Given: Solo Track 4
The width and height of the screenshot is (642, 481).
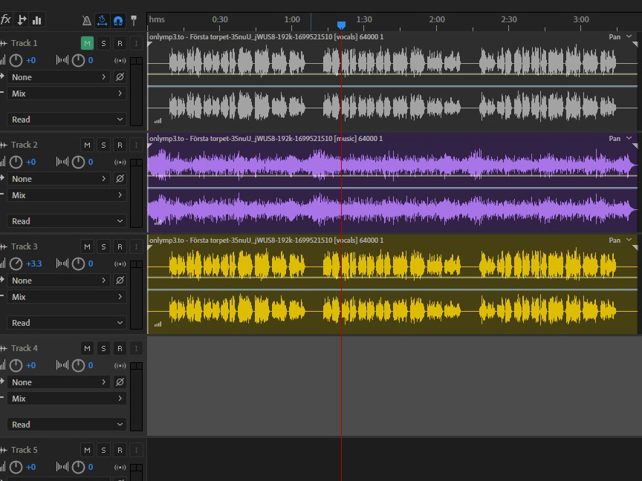Looking at the screenshot, I should pos(103,348).
